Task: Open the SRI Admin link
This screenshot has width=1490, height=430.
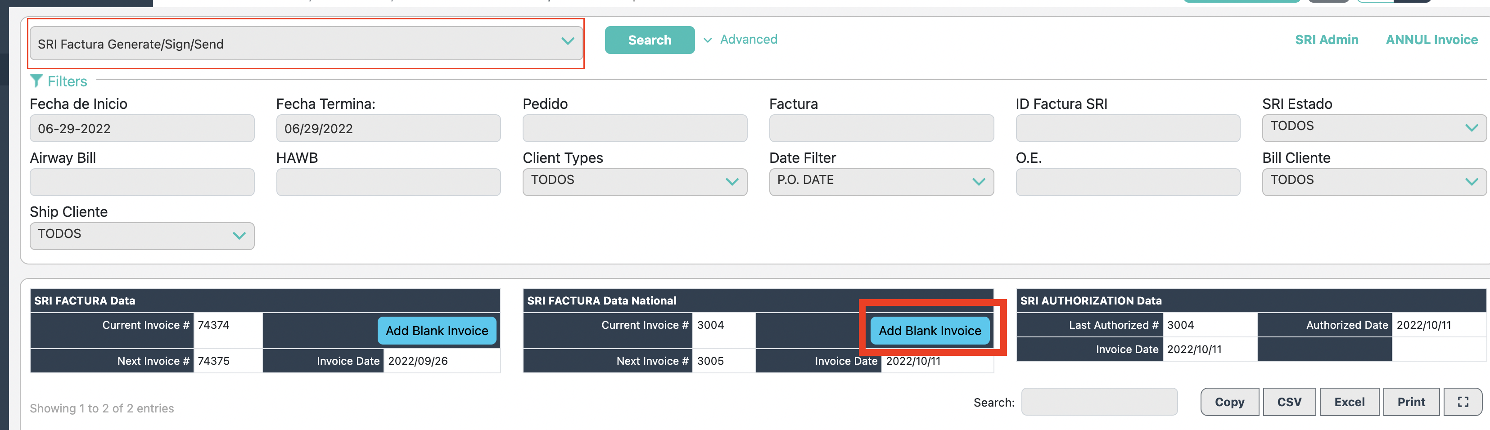Action: coord(1326,39)
